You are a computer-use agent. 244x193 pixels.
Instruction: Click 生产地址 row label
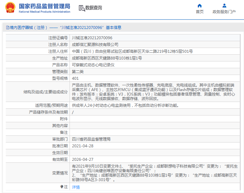coord(60,58)
